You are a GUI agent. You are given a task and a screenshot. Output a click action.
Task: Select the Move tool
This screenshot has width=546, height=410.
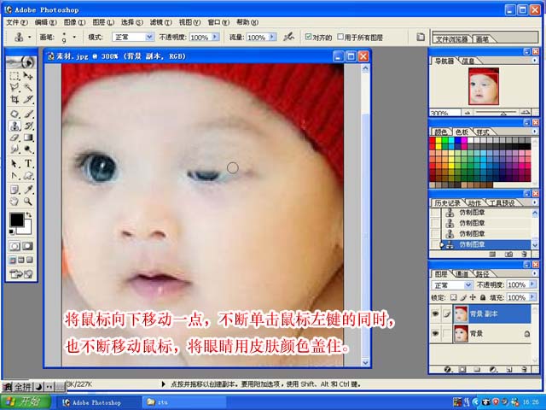[28, 76]
